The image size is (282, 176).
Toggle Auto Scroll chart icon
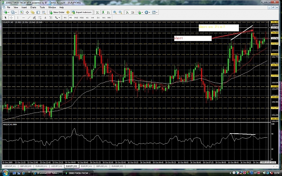127,13
